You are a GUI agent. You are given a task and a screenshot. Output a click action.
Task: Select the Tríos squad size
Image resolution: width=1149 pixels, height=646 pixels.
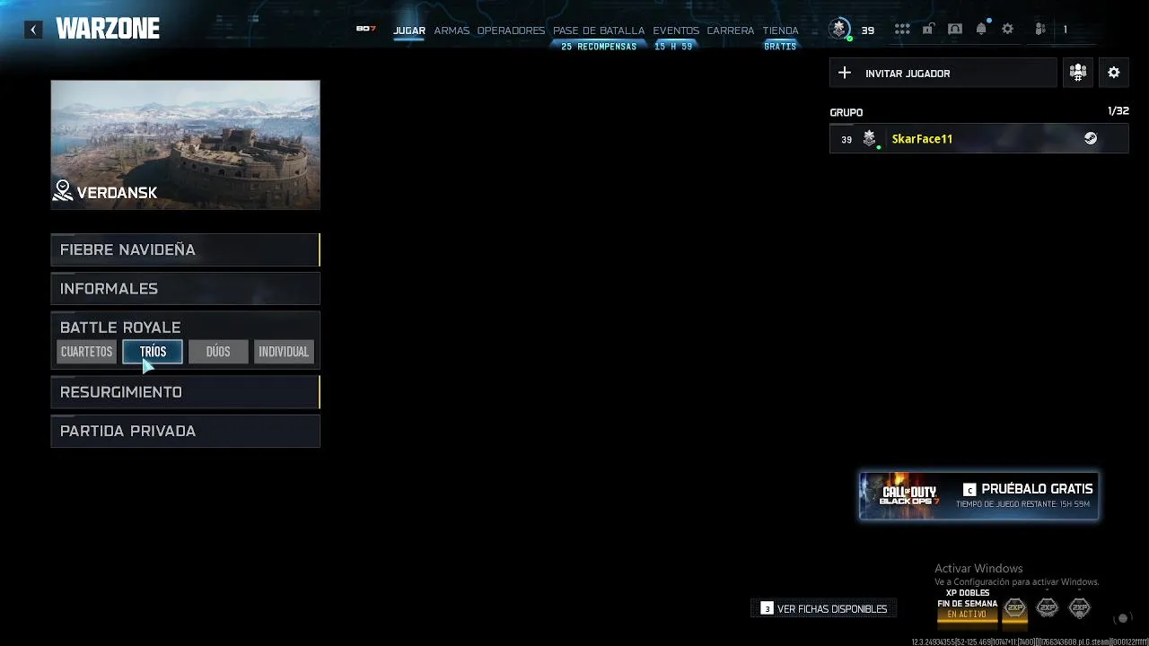coord(153,352)
